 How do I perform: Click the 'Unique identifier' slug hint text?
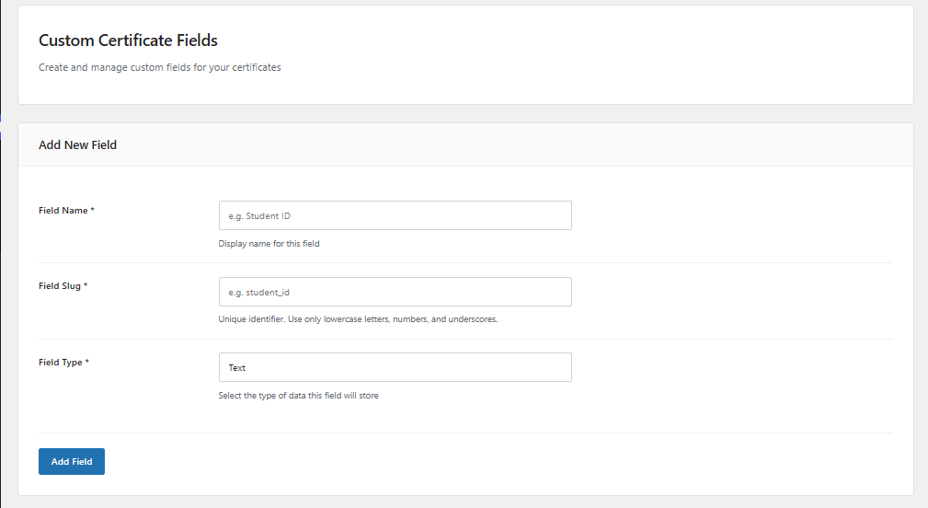(358, 319)
